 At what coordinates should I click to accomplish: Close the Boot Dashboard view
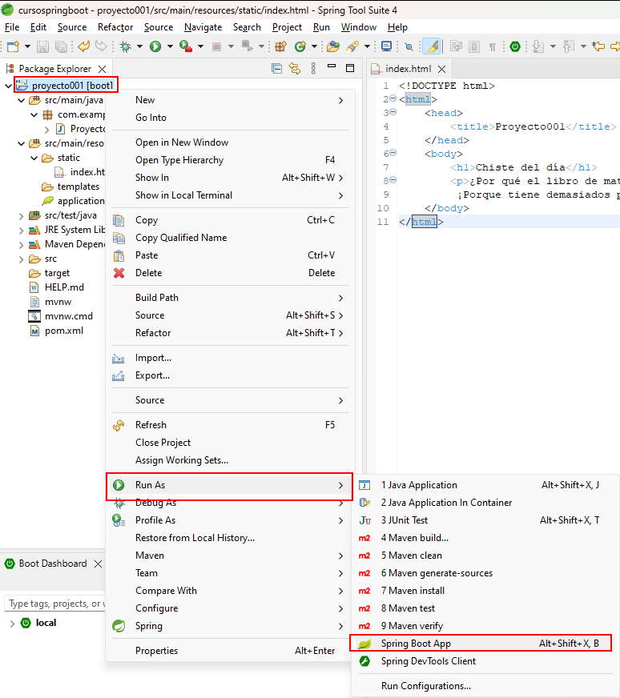pyautogui.click(x=98, y=564)
